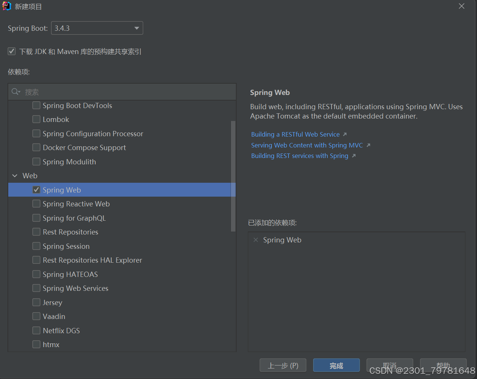Open the Building a RESTful Web Service link
Image resolution: width=477 pixels, height=379 pixels.
[x=295, y=134]
